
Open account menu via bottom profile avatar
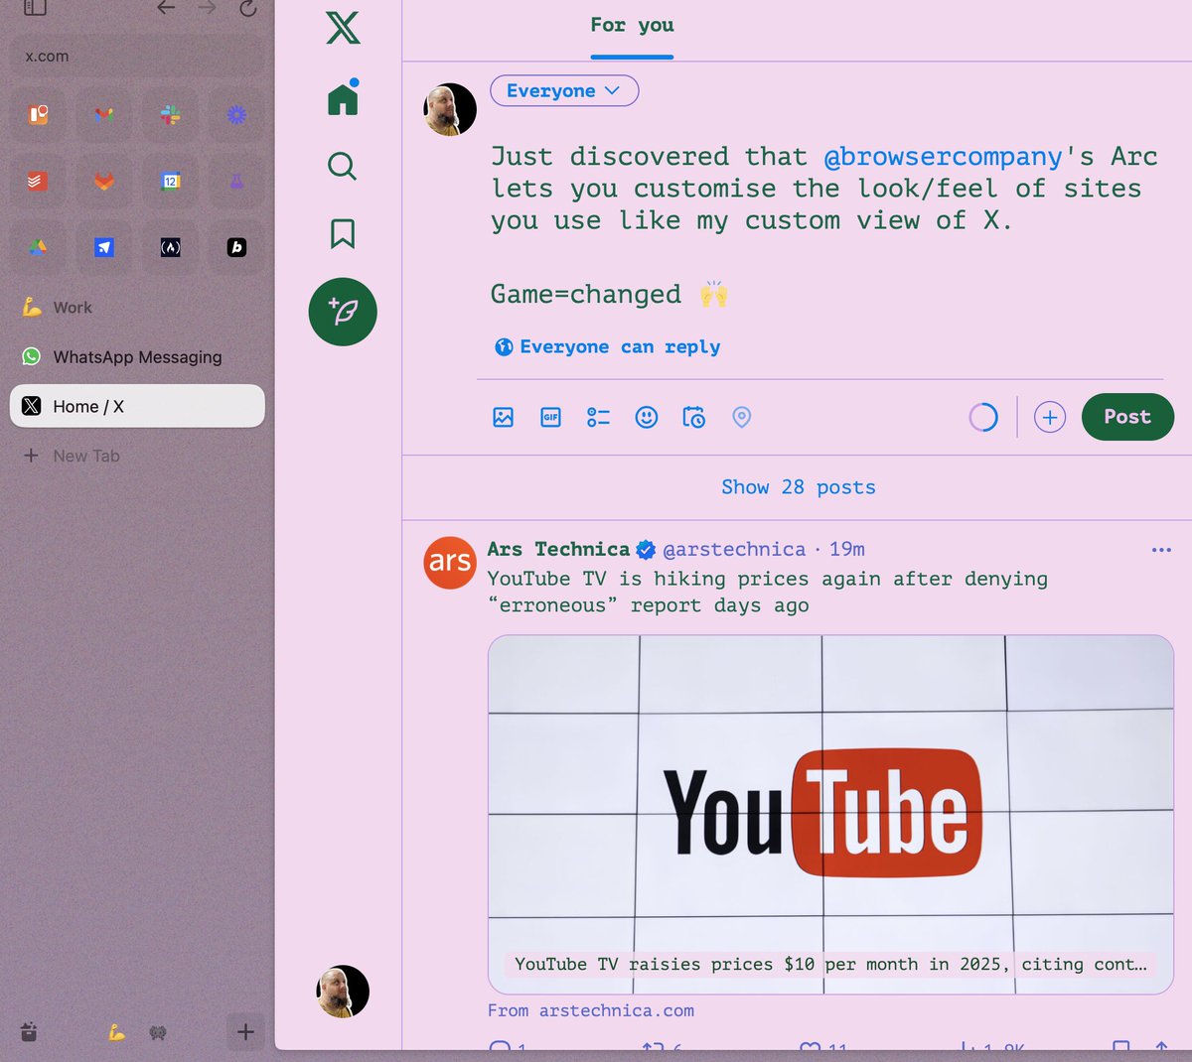(x=343, y=992)
